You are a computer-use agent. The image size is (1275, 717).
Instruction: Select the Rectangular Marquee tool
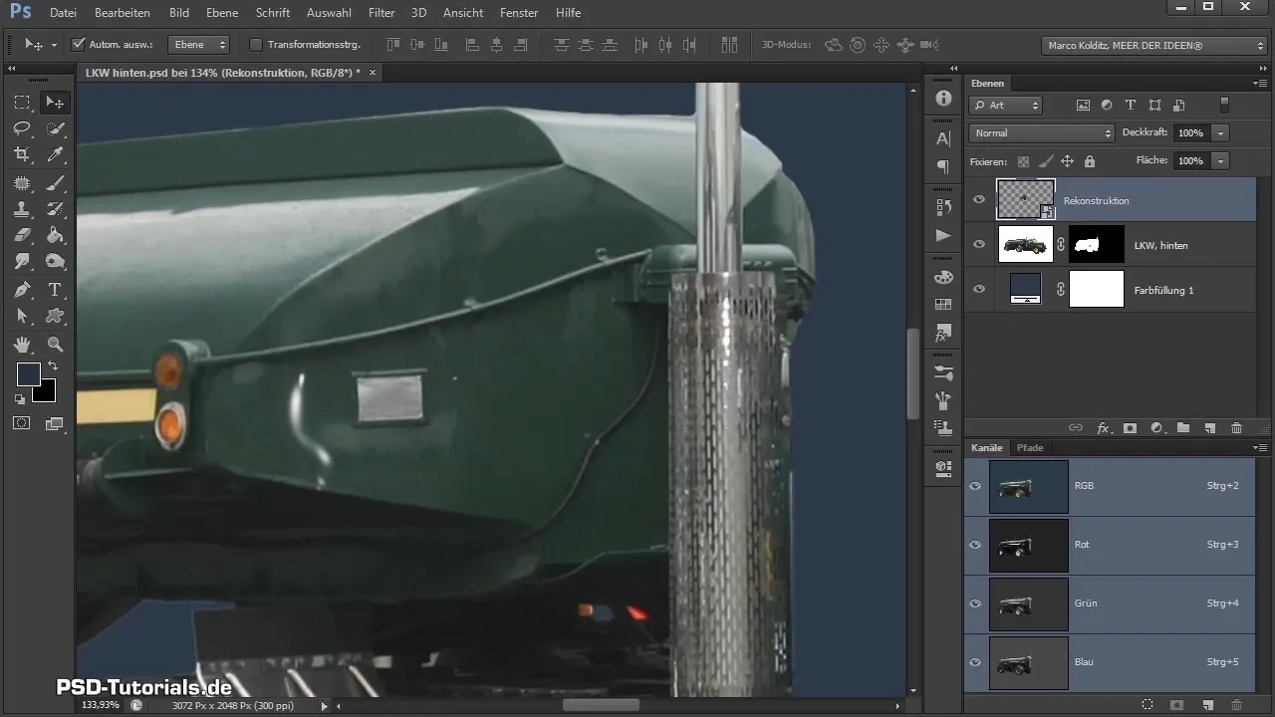pyautogui.click(x=22, y=103)
